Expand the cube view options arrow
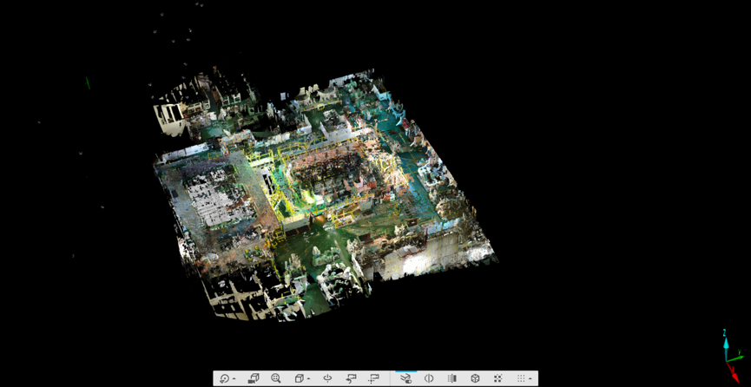This screenshot has height=387, width=751. [309, 379]
